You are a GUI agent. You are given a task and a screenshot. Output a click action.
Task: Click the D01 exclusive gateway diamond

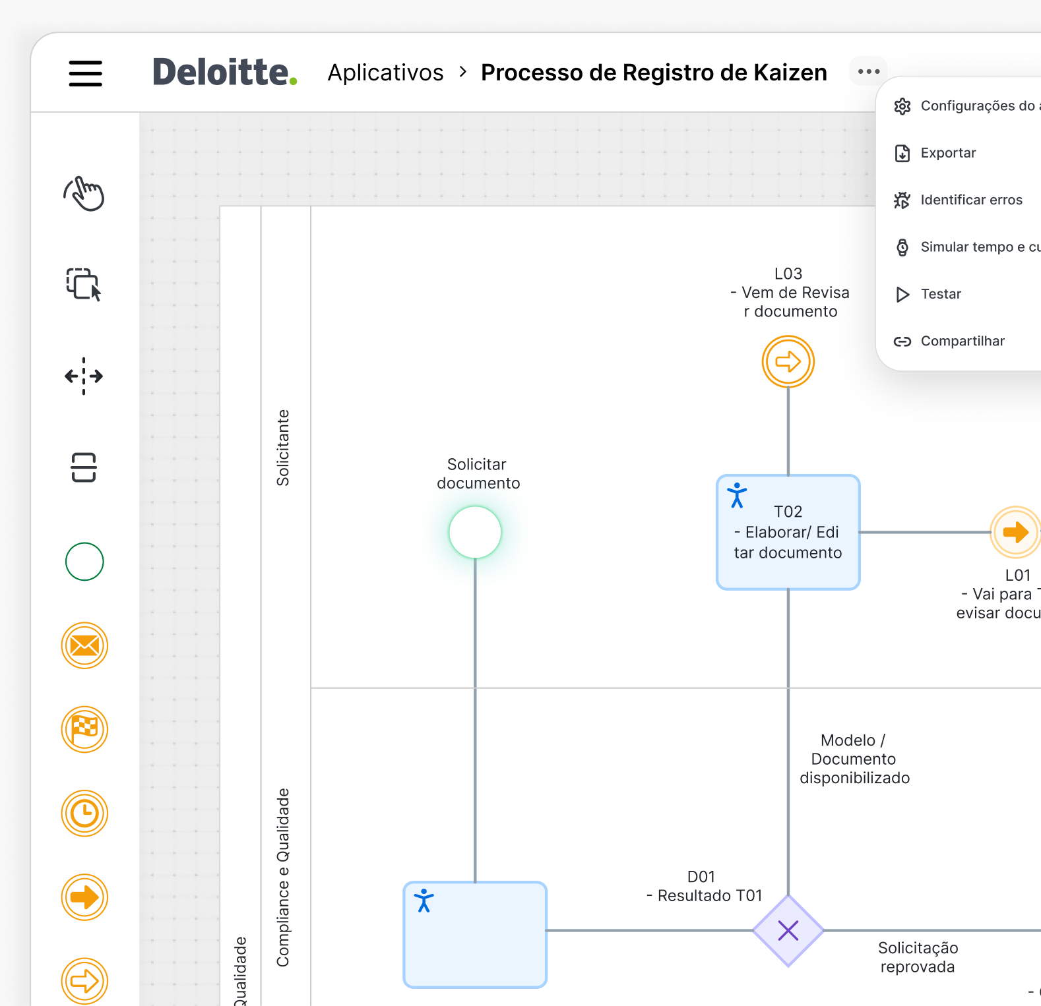788,930
